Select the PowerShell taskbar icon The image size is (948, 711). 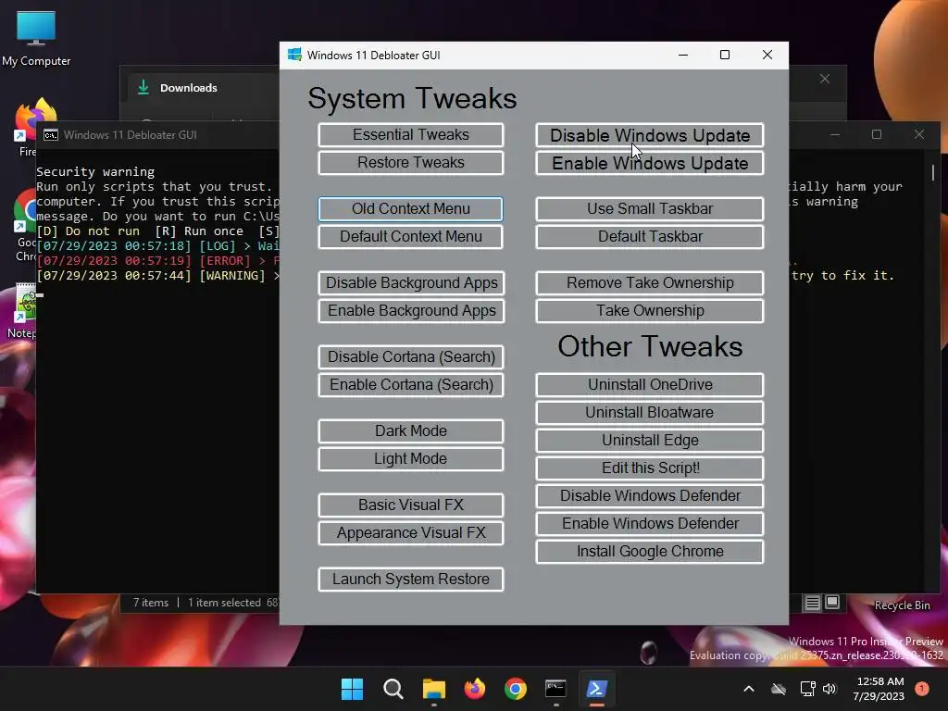tap(597, 689)
